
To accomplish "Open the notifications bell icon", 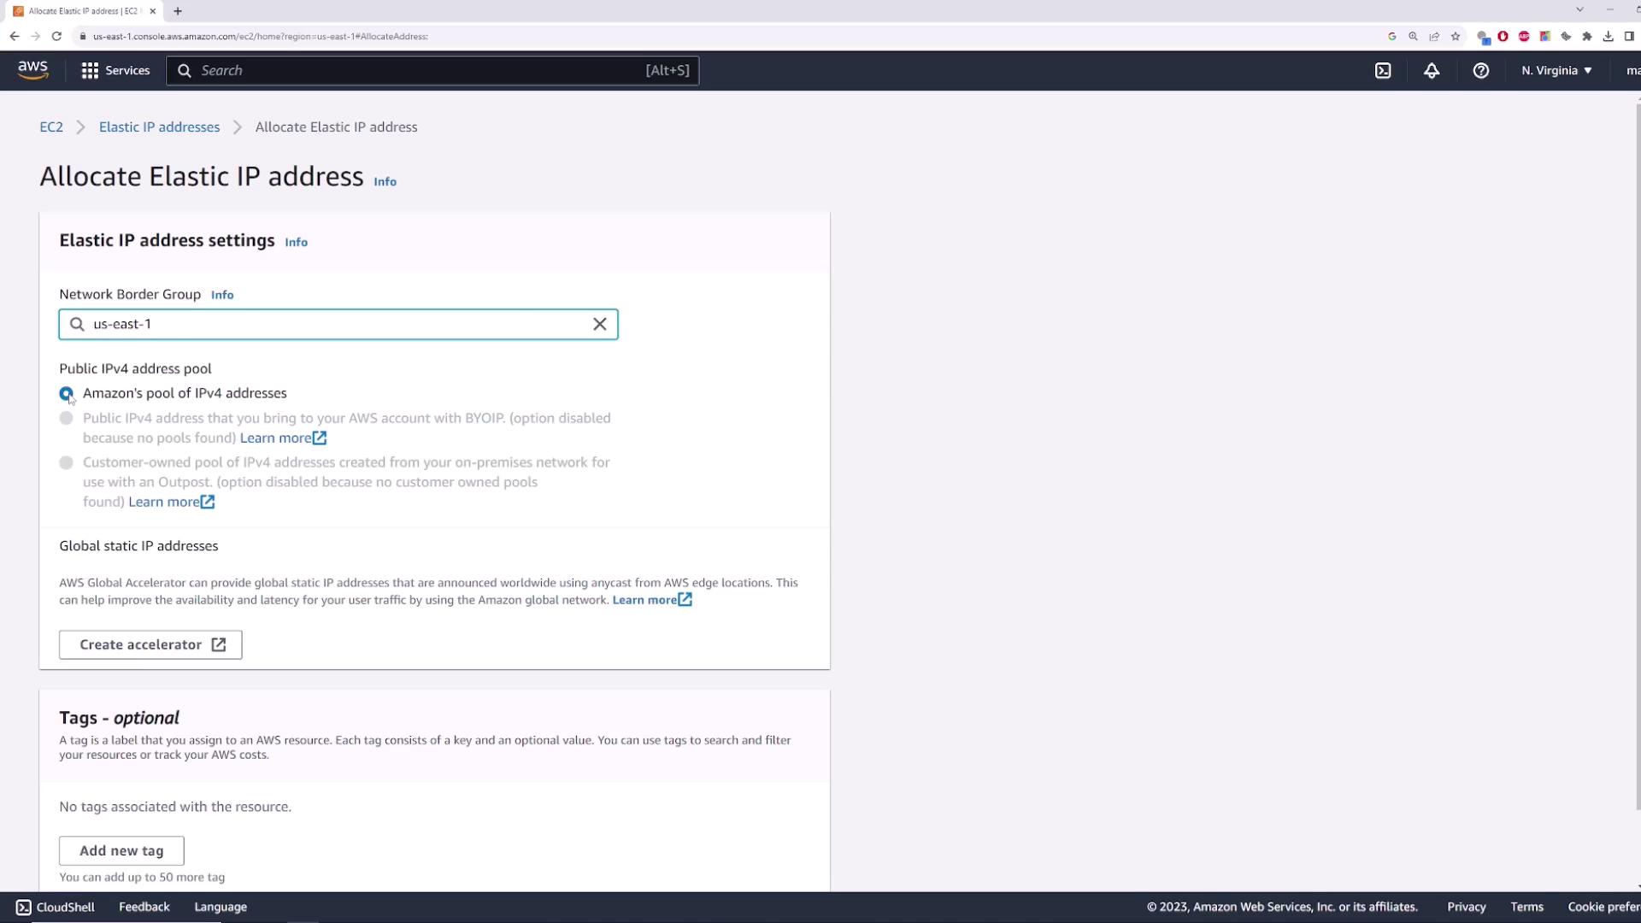I will click(x=1432, y=71).
